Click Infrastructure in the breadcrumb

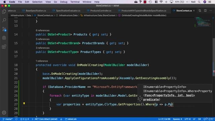pos(17,15)
